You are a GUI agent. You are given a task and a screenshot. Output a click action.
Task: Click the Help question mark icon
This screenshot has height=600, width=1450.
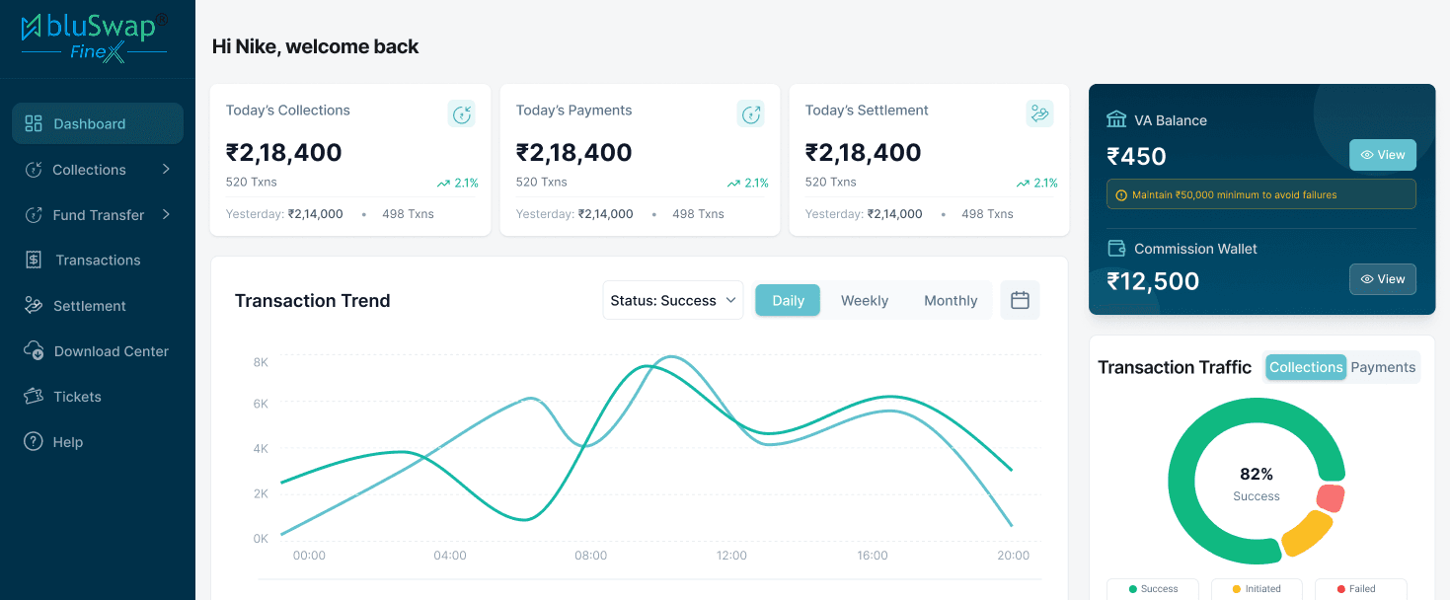[34, 442]
